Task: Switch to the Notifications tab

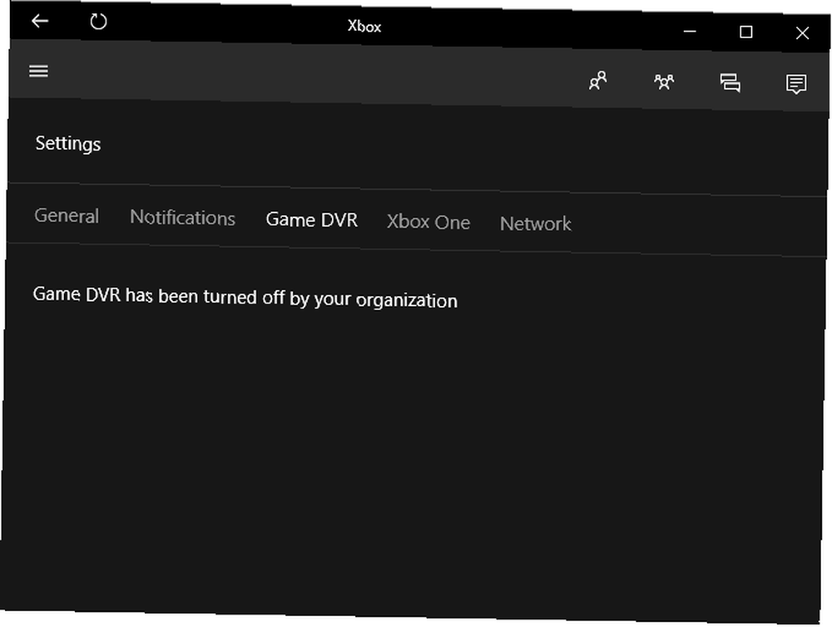Action: 182,218
